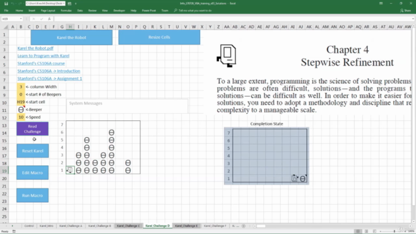This screenshot has height=234, width=416.
Task: Select the column Width cell with 3
Action: point(21,86)
